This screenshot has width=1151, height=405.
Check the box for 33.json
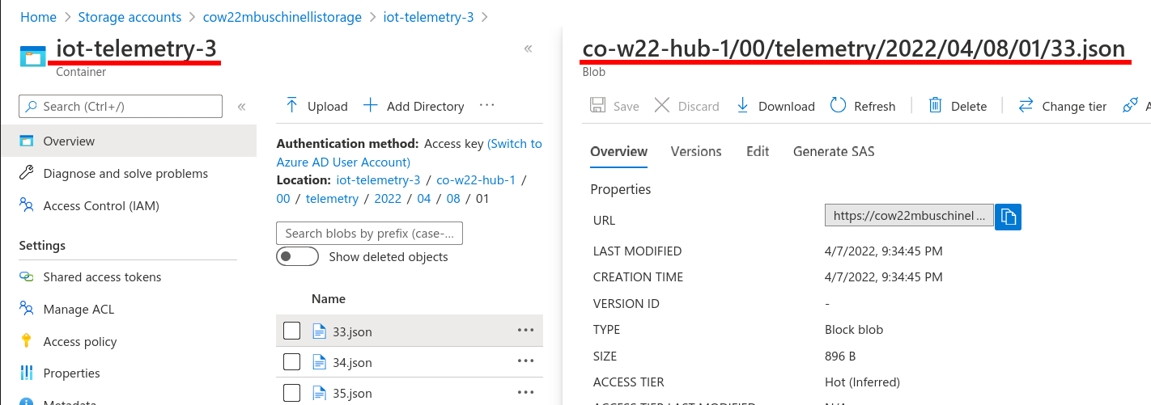click(x=292, y=331)
